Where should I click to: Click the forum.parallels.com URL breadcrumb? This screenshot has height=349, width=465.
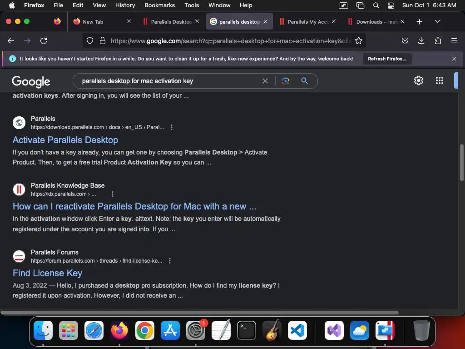[x=96, y=261]
